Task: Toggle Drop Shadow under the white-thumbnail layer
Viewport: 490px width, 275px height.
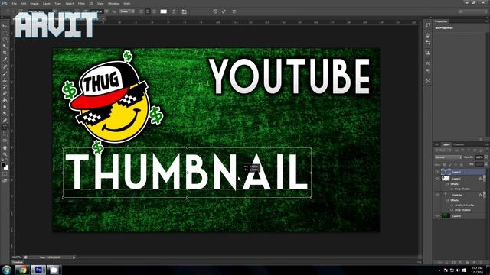Action: [452, 189]
